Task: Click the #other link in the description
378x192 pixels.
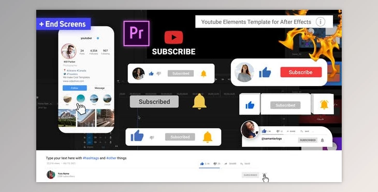Action: tap(111, 158)
